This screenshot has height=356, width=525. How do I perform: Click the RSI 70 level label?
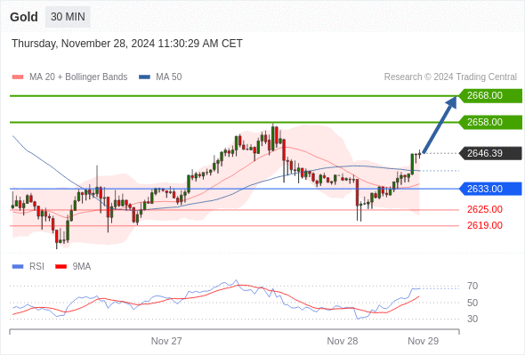472,286
